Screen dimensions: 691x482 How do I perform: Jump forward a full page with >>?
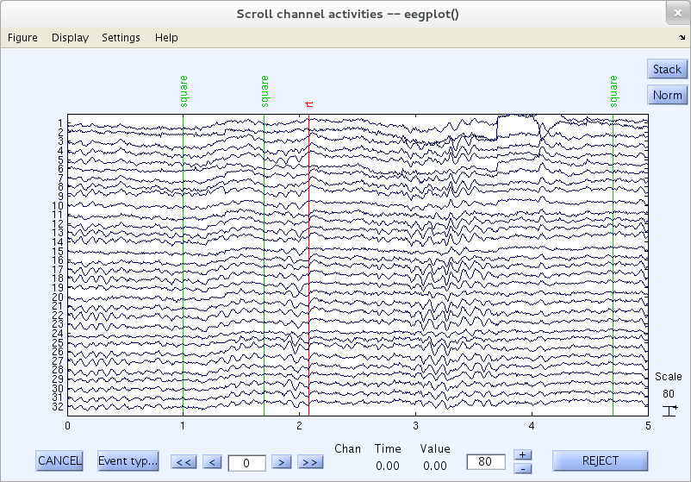309,462
